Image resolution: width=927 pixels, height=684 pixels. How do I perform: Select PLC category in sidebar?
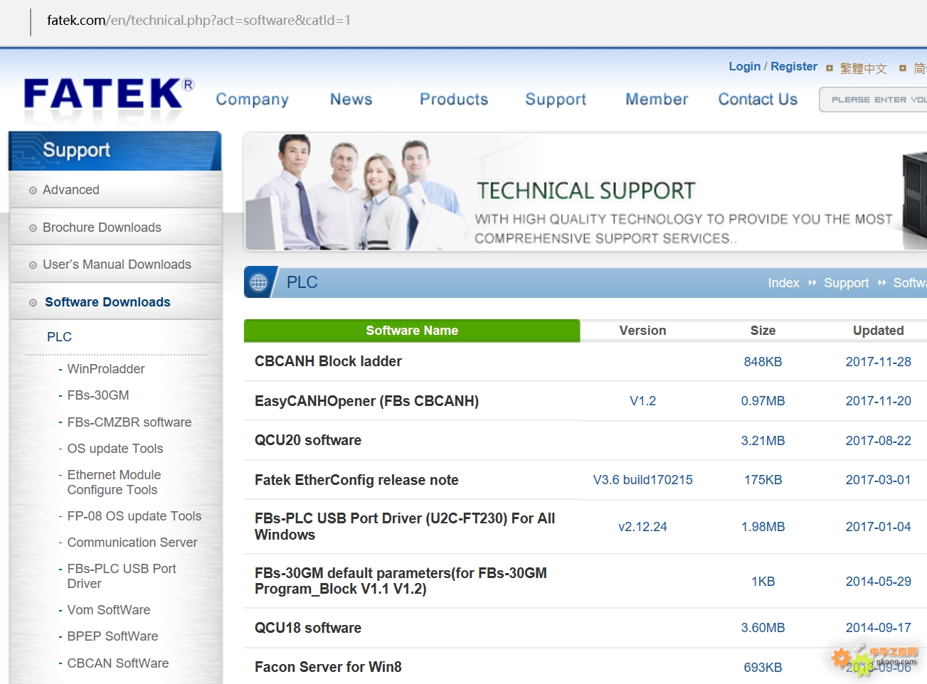coord(59,337)
